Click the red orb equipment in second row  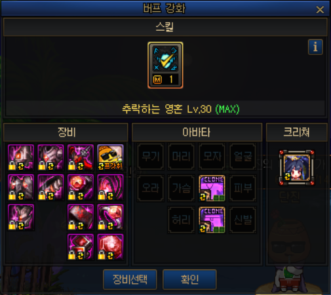81,187
